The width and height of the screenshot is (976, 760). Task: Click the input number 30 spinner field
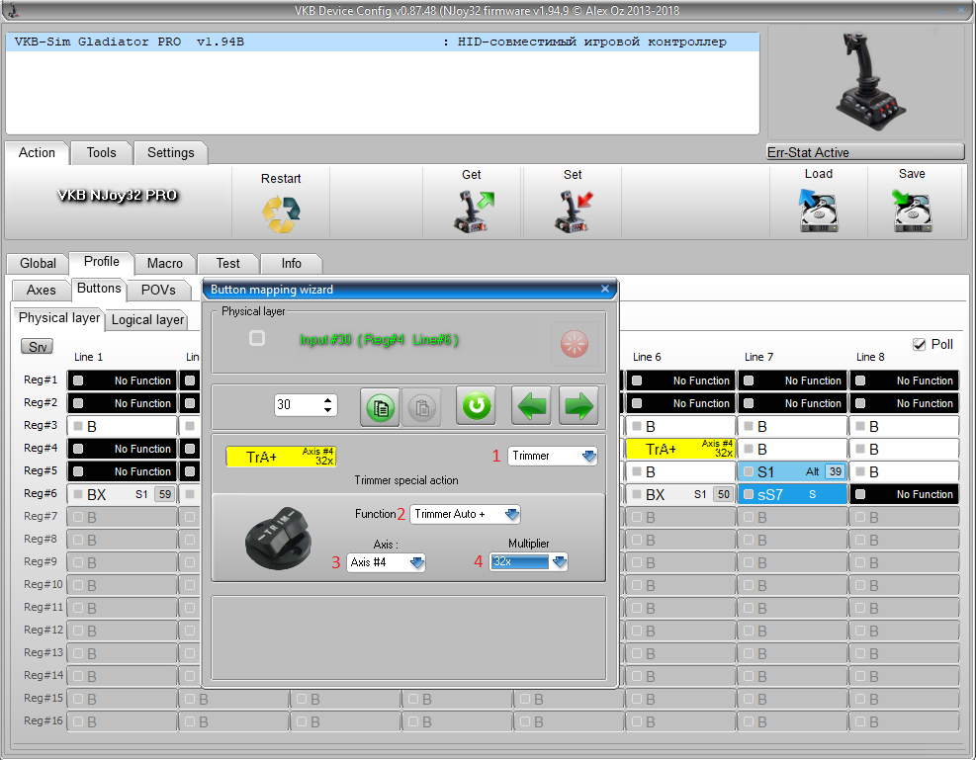[x=297, y=405]
